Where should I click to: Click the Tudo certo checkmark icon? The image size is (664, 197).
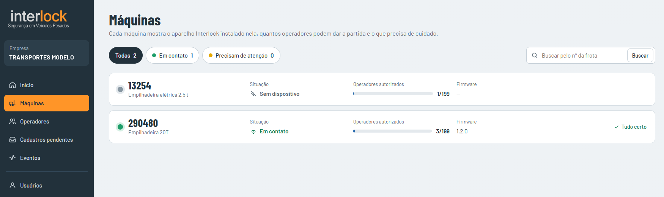(617, 127)
